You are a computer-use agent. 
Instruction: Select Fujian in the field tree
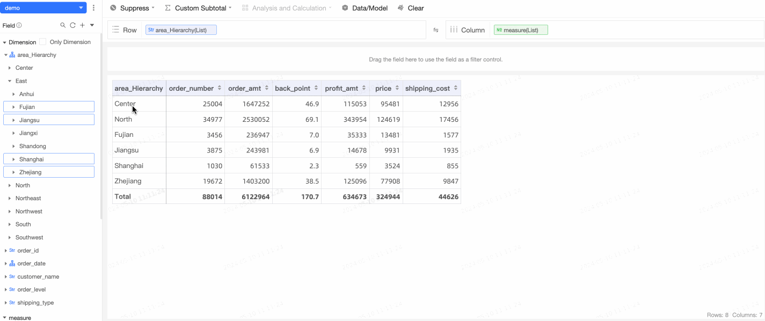[49, 107]
